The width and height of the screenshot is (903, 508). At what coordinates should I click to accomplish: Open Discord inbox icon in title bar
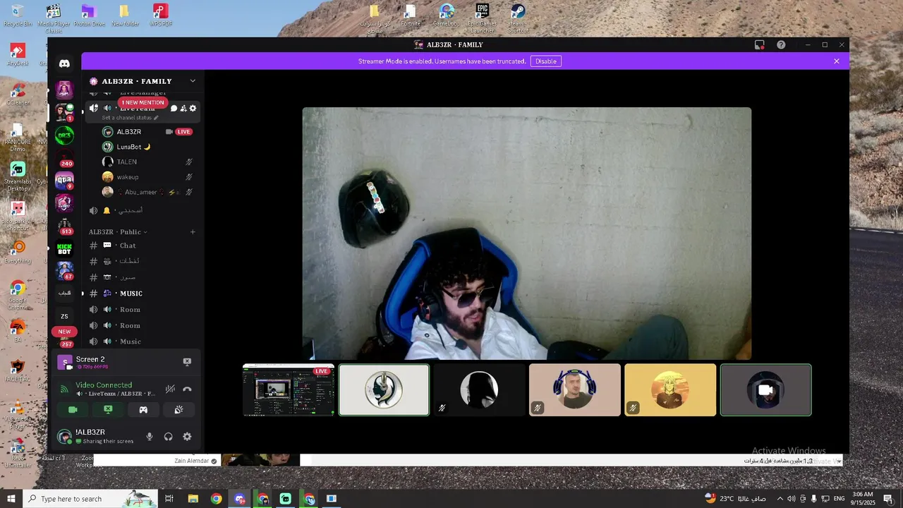[x=760, y=44]
